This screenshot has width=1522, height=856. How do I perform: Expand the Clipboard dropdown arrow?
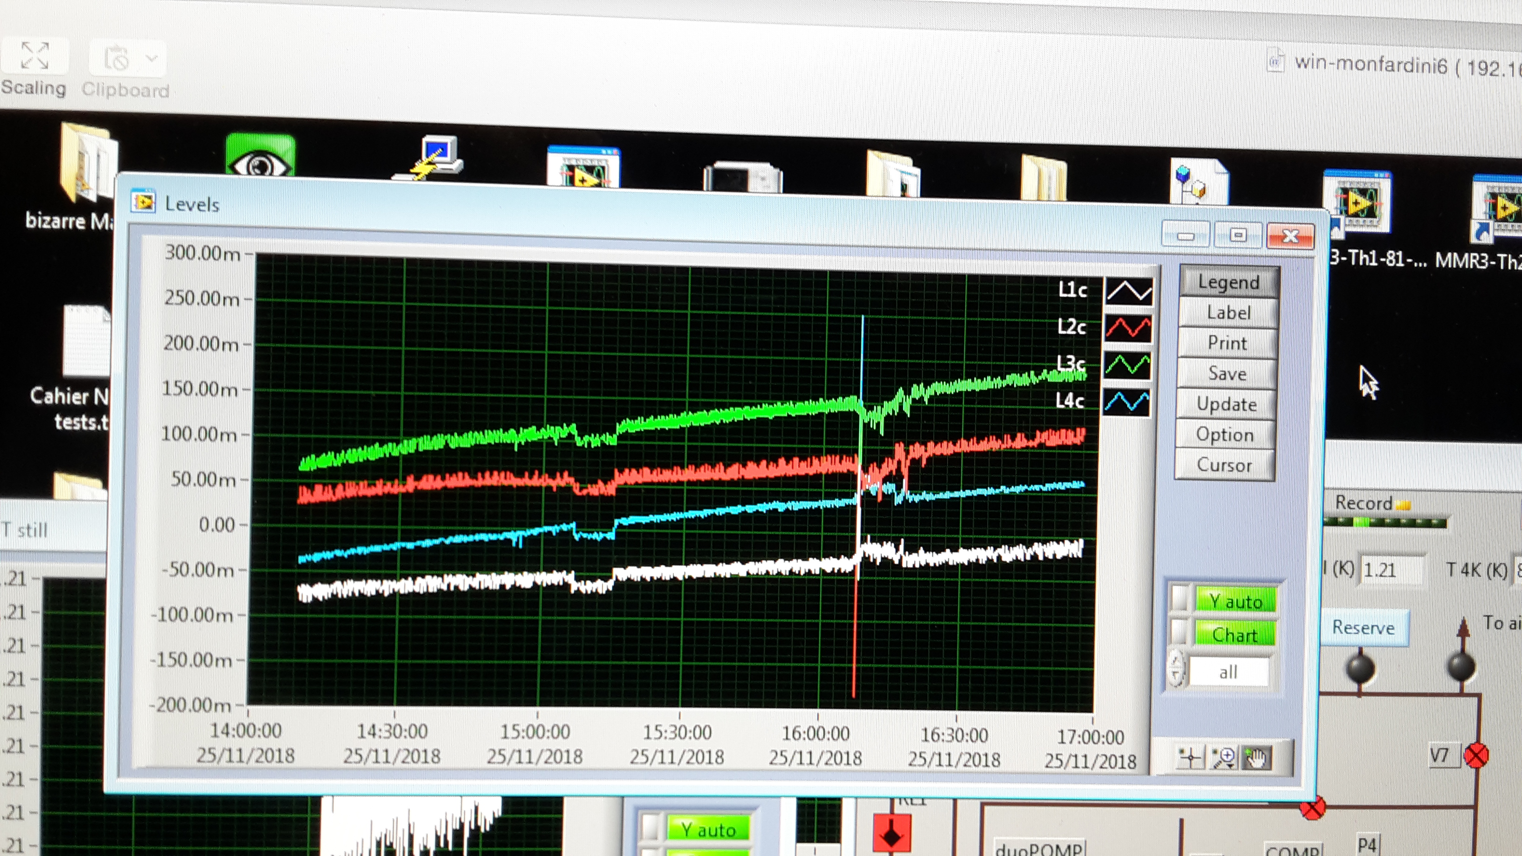152,58
